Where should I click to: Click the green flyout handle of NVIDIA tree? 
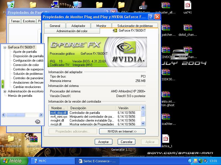click(3, 84)
